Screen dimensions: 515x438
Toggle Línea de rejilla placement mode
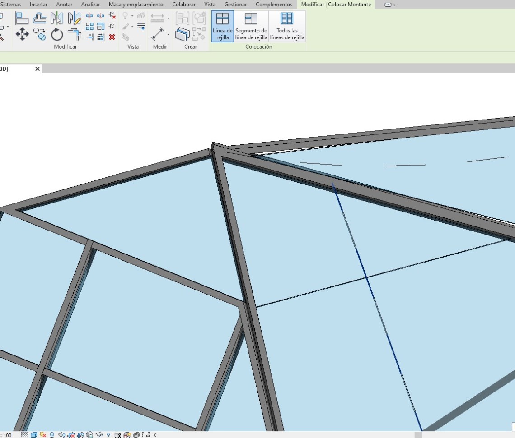pos(222,26)
